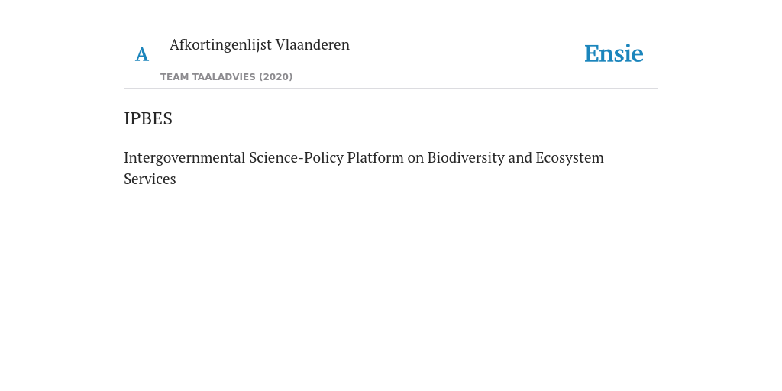
Task: Click the word TEAM in the subtitle
Action: (x=175, y=77)
